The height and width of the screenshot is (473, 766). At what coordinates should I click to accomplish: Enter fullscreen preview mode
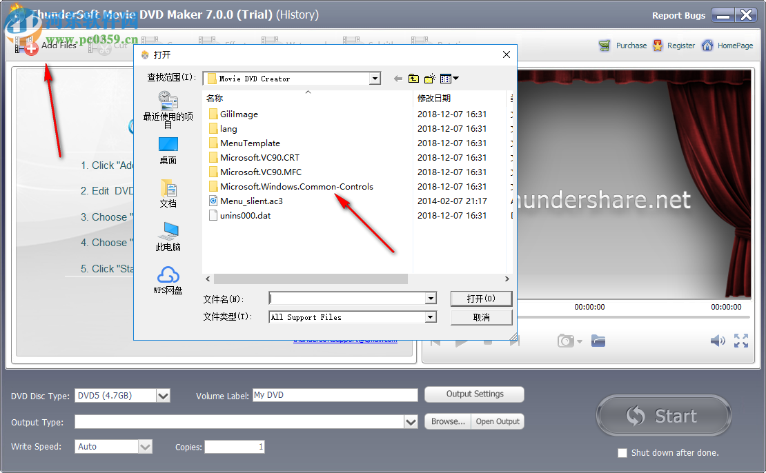(741, 340)
